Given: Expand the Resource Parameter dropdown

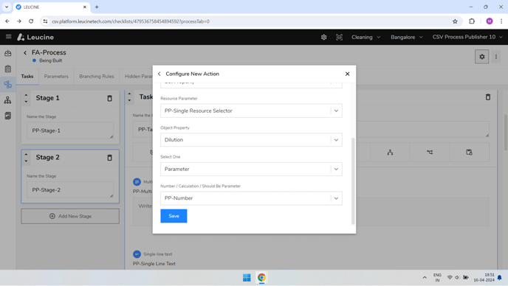Looking at the screenshot, I should pos(251,111).
